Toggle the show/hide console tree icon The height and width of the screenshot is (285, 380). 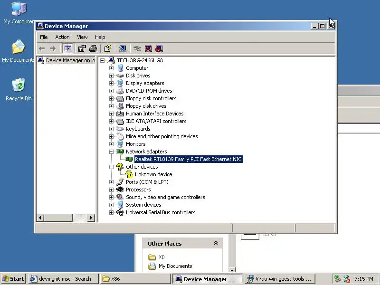coord(67,49)
